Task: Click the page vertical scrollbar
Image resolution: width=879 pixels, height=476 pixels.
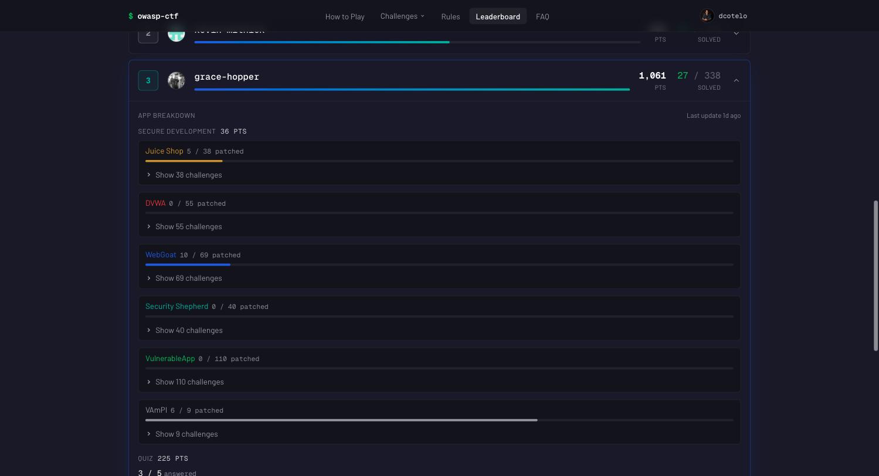Action: 876,276
